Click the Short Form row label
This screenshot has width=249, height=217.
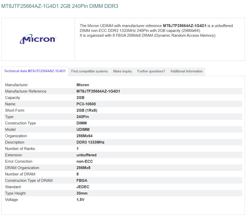tap(15, 110)
